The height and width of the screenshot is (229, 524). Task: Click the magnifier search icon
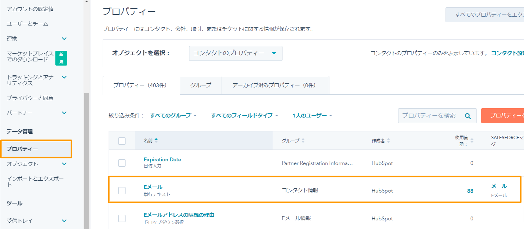point(468,116)
